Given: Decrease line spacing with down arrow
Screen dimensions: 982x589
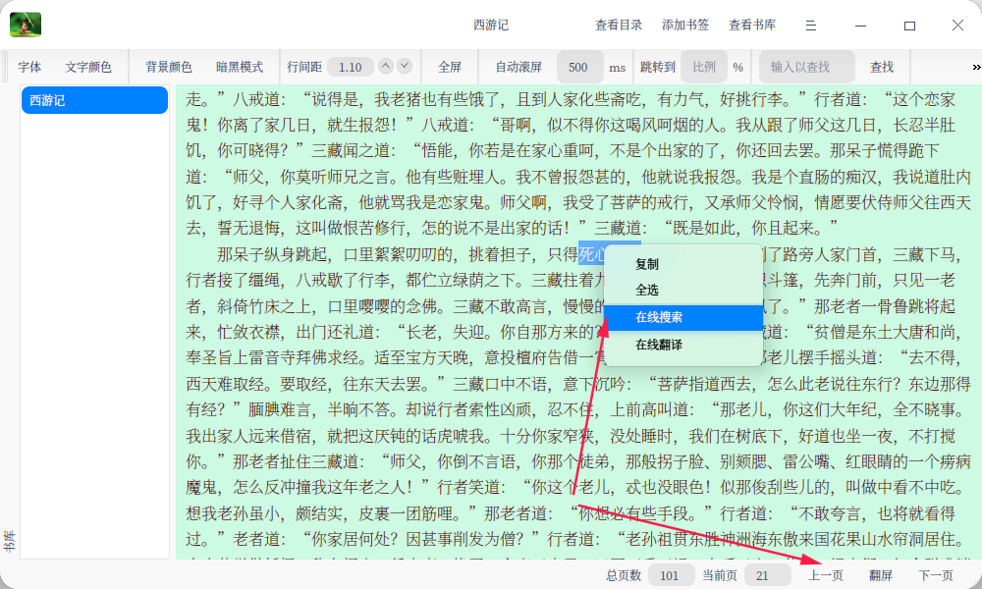Looking at the screenshot, I should 405,66.
